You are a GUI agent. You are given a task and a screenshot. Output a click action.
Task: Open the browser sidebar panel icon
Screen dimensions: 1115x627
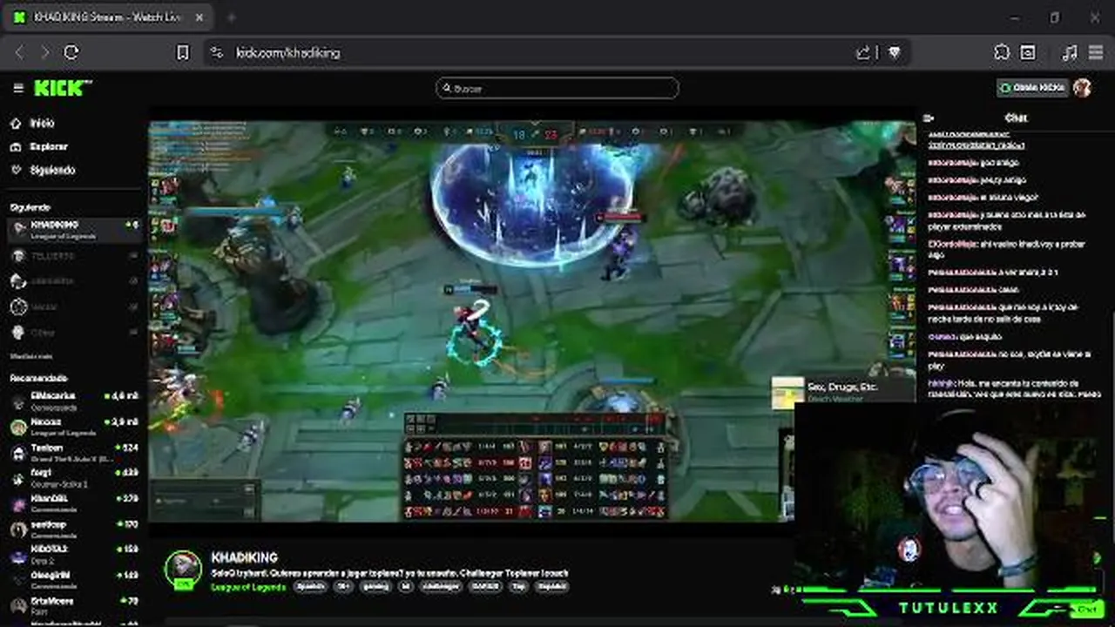1028,52
